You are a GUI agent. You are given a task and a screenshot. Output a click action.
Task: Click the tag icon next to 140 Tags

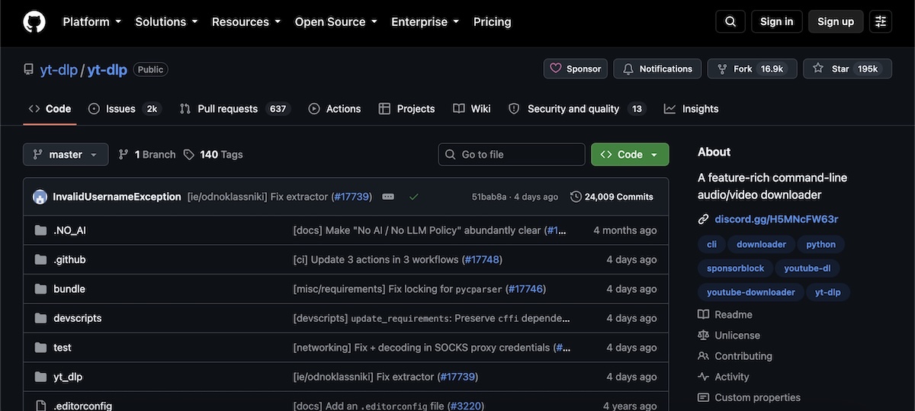point(190,154)
